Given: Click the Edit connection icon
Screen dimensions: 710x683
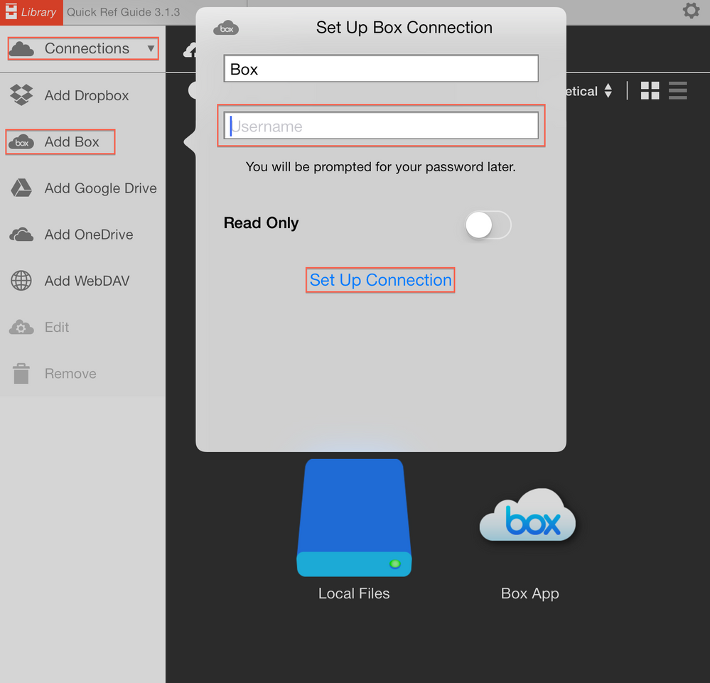Looking at the screenshot, I should [21, 327].
